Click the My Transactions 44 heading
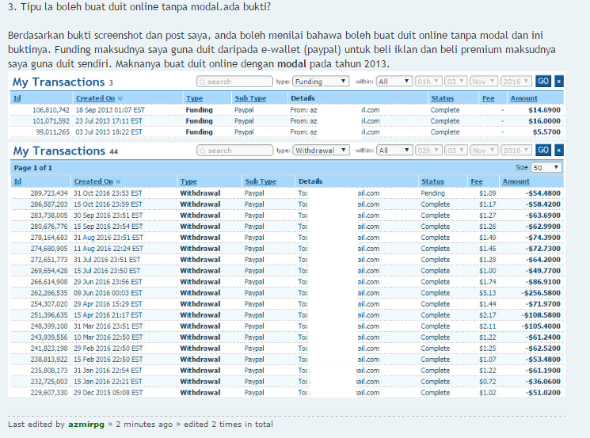The image size is (590, 438). (66, 151)
